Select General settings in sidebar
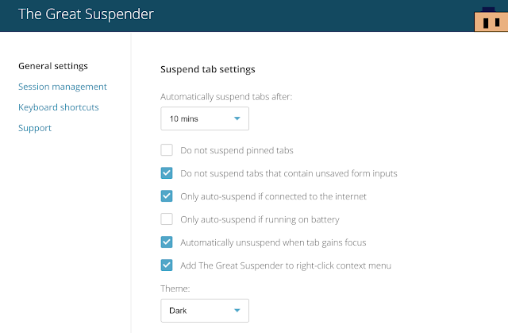Viewport: 508px width, 333px height. coord(53,66)
